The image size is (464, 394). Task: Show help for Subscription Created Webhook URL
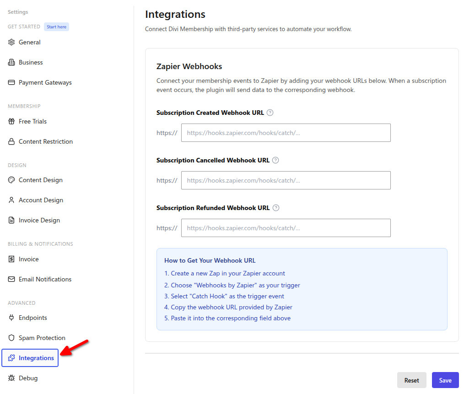click(270, 113)
